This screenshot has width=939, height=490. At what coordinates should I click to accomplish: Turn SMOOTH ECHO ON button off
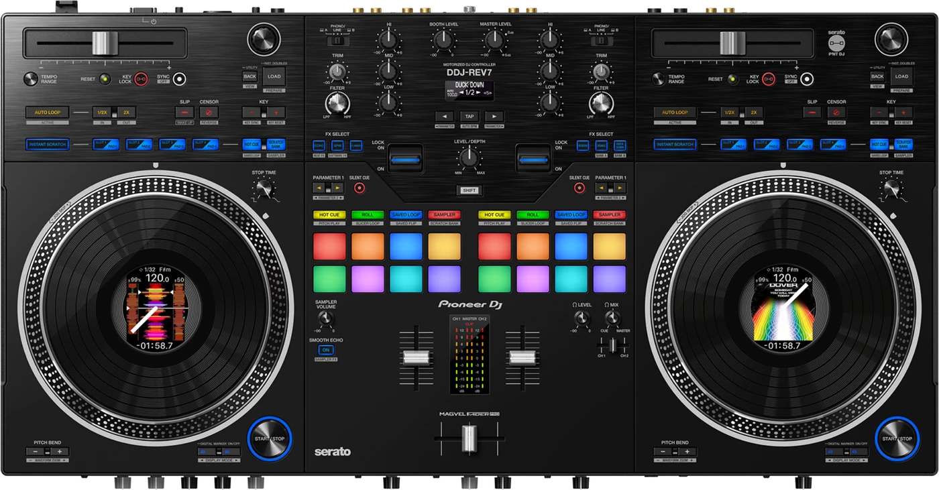tap(326, 350)
